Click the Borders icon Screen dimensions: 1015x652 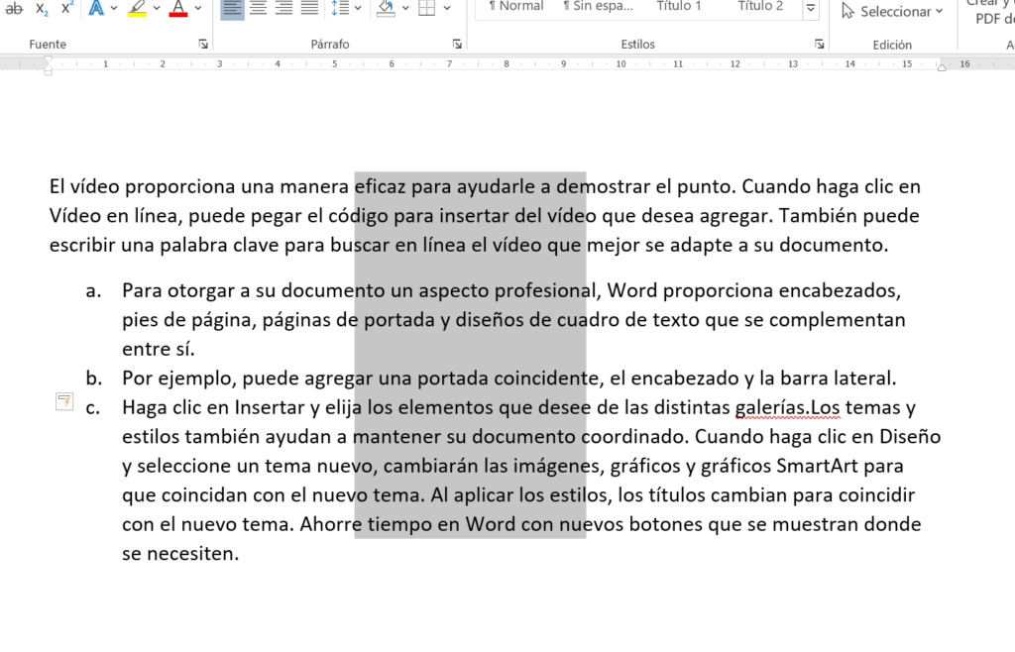(x=426, y=9)
